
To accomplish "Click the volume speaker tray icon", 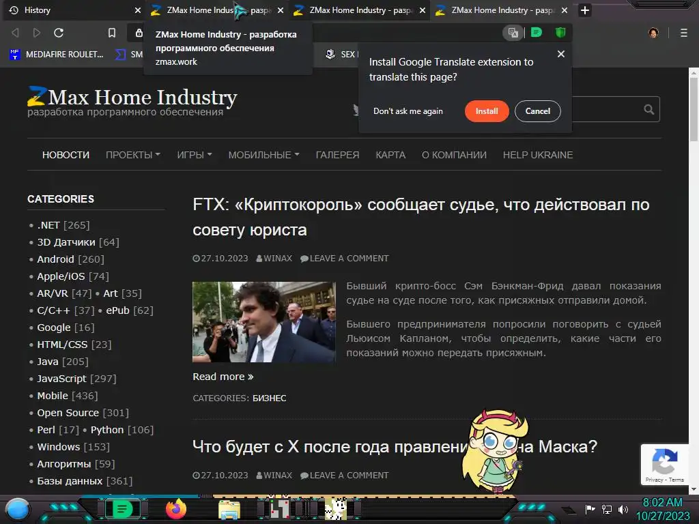I will pyautogui.click(x=623, y=509).
